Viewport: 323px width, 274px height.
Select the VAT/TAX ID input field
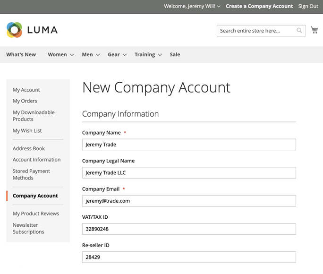point(189,229)
